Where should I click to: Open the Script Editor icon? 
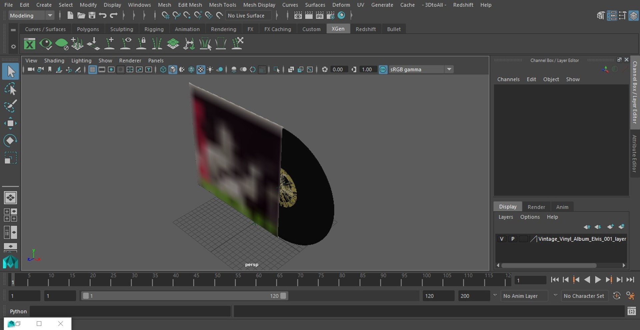pyautogui.click(x=631, y=311)
